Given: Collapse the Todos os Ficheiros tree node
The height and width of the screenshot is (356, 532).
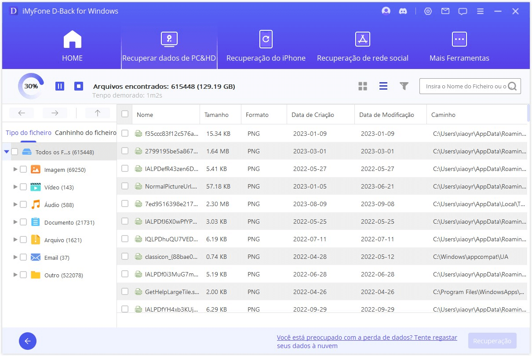Looking at the screenshot, I should click(6, 152).
